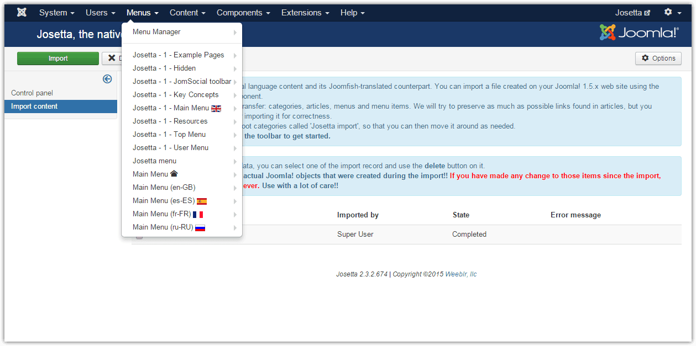Image resolution: width=696 pixels, height=346 pixels.
Task: Open the Content dropdown menu
Action: (x=187, y=13)
